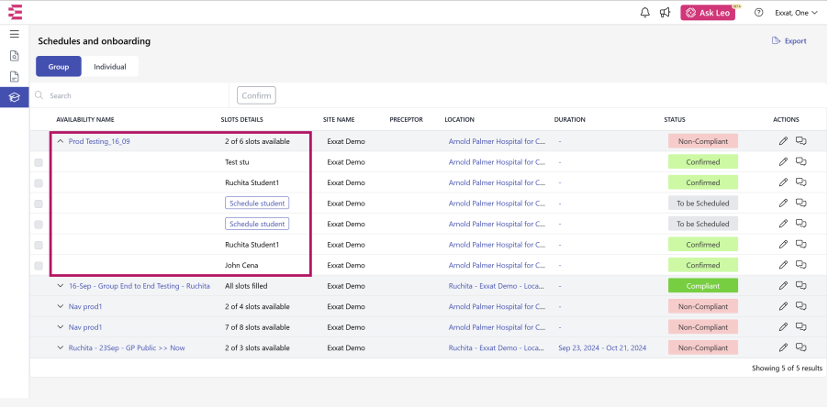Click the Compliant status badge
The image size is (828, 407).
[703, 286]
